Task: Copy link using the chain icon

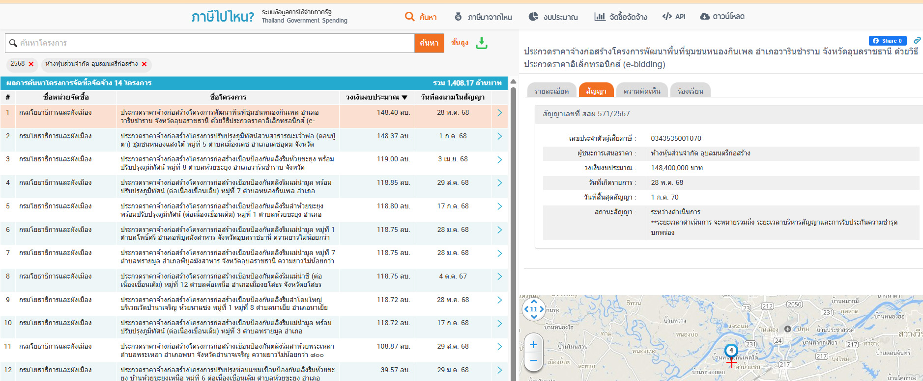Action: point(917,40)
